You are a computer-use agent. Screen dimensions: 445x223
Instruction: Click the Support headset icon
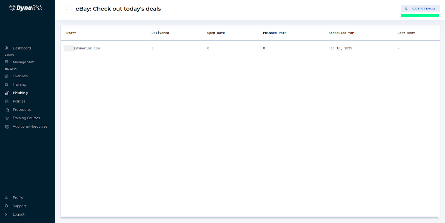pos(6,206)
